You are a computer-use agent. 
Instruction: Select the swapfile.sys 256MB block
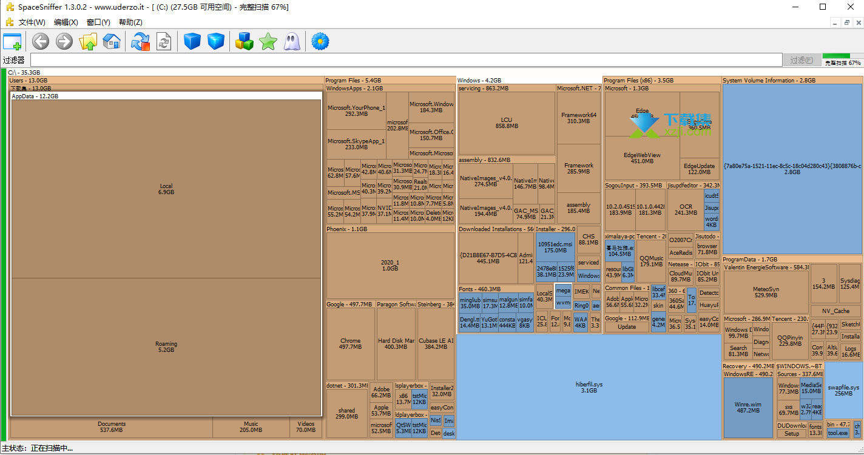(x=843, y=390)
